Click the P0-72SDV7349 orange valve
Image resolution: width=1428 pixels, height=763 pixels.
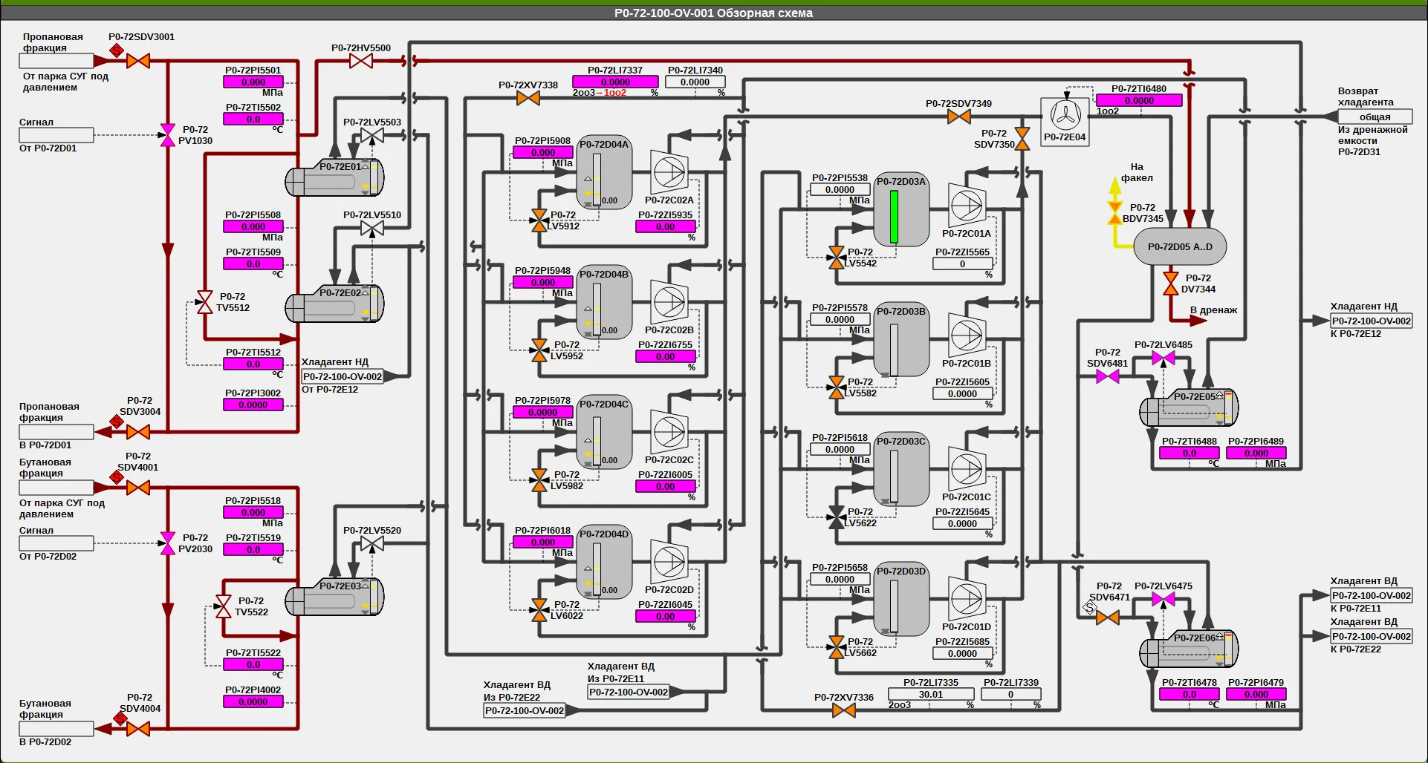pyautogui.click(x=959, y=117)
